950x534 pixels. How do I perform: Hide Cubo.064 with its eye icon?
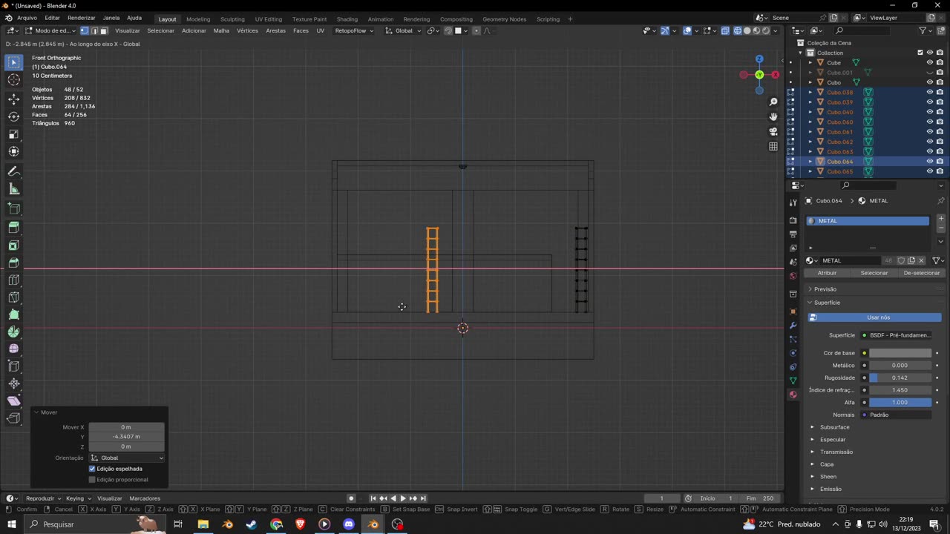929,162
